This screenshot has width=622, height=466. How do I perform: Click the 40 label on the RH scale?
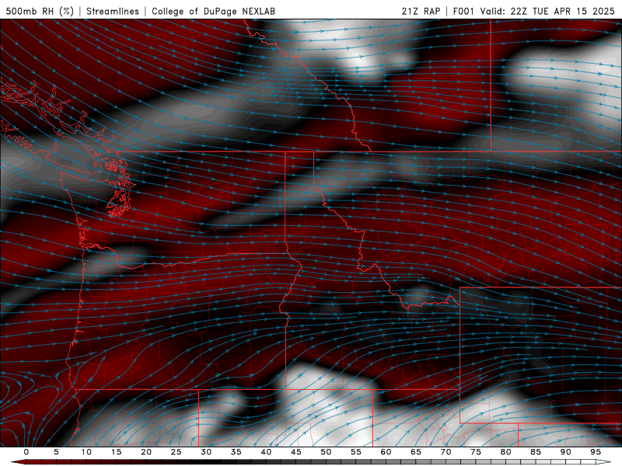(266, 452)
